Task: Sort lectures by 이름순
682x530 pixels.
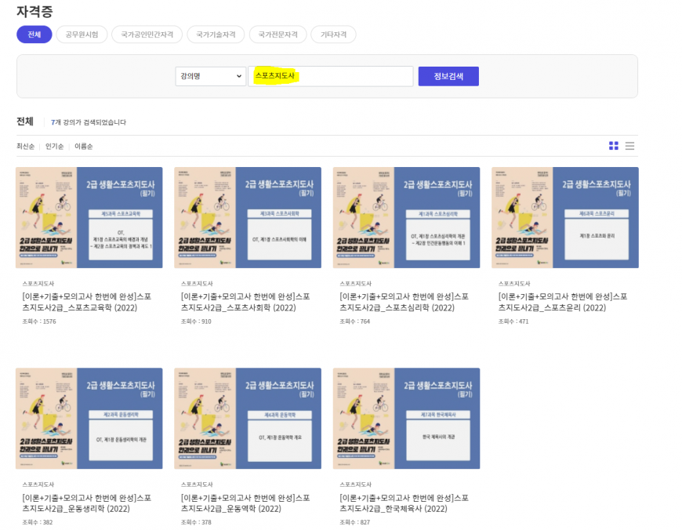Action: 83,147
